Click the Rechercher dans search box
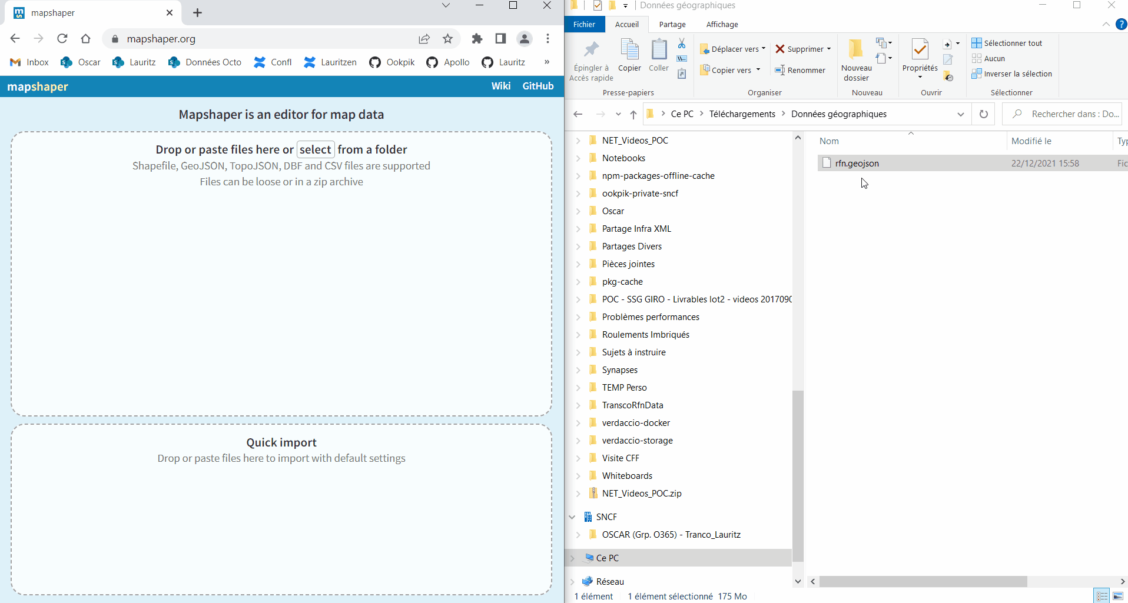 click(1063, 114)
